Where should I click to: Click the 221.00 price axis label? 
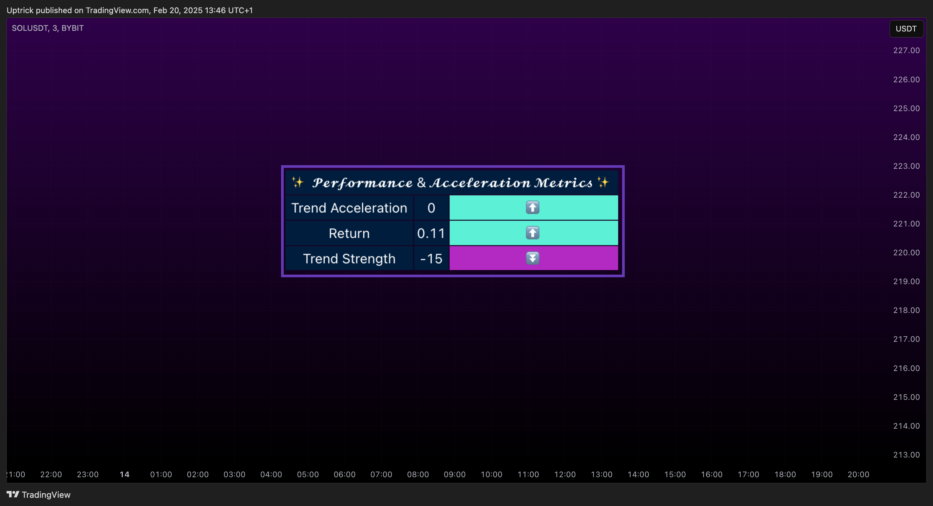coord(906,224)
